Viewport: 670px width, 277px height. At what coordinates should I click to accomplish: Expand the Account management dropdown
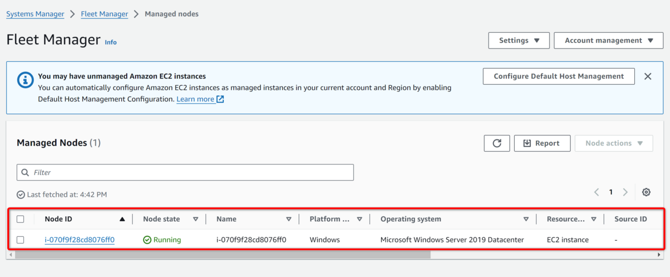click(609, 41)
